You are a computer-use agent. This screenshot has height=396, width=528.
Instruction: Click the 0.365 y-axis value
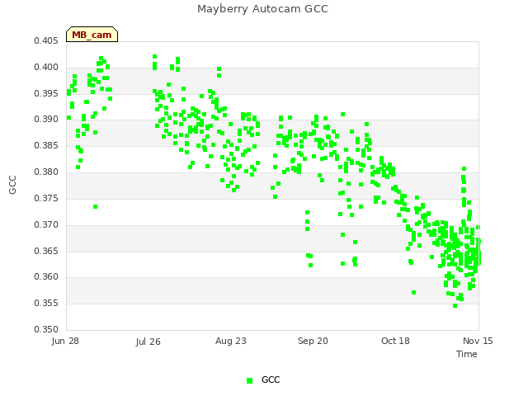[x=46, y=251]
